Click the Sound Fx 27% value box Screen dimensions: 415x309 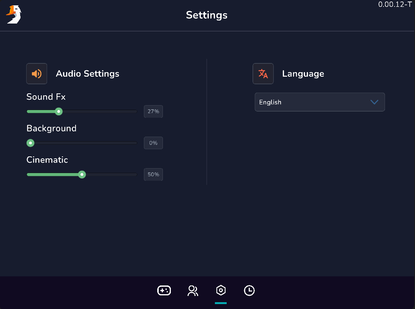pyautogui.click(x=153, y=111)
